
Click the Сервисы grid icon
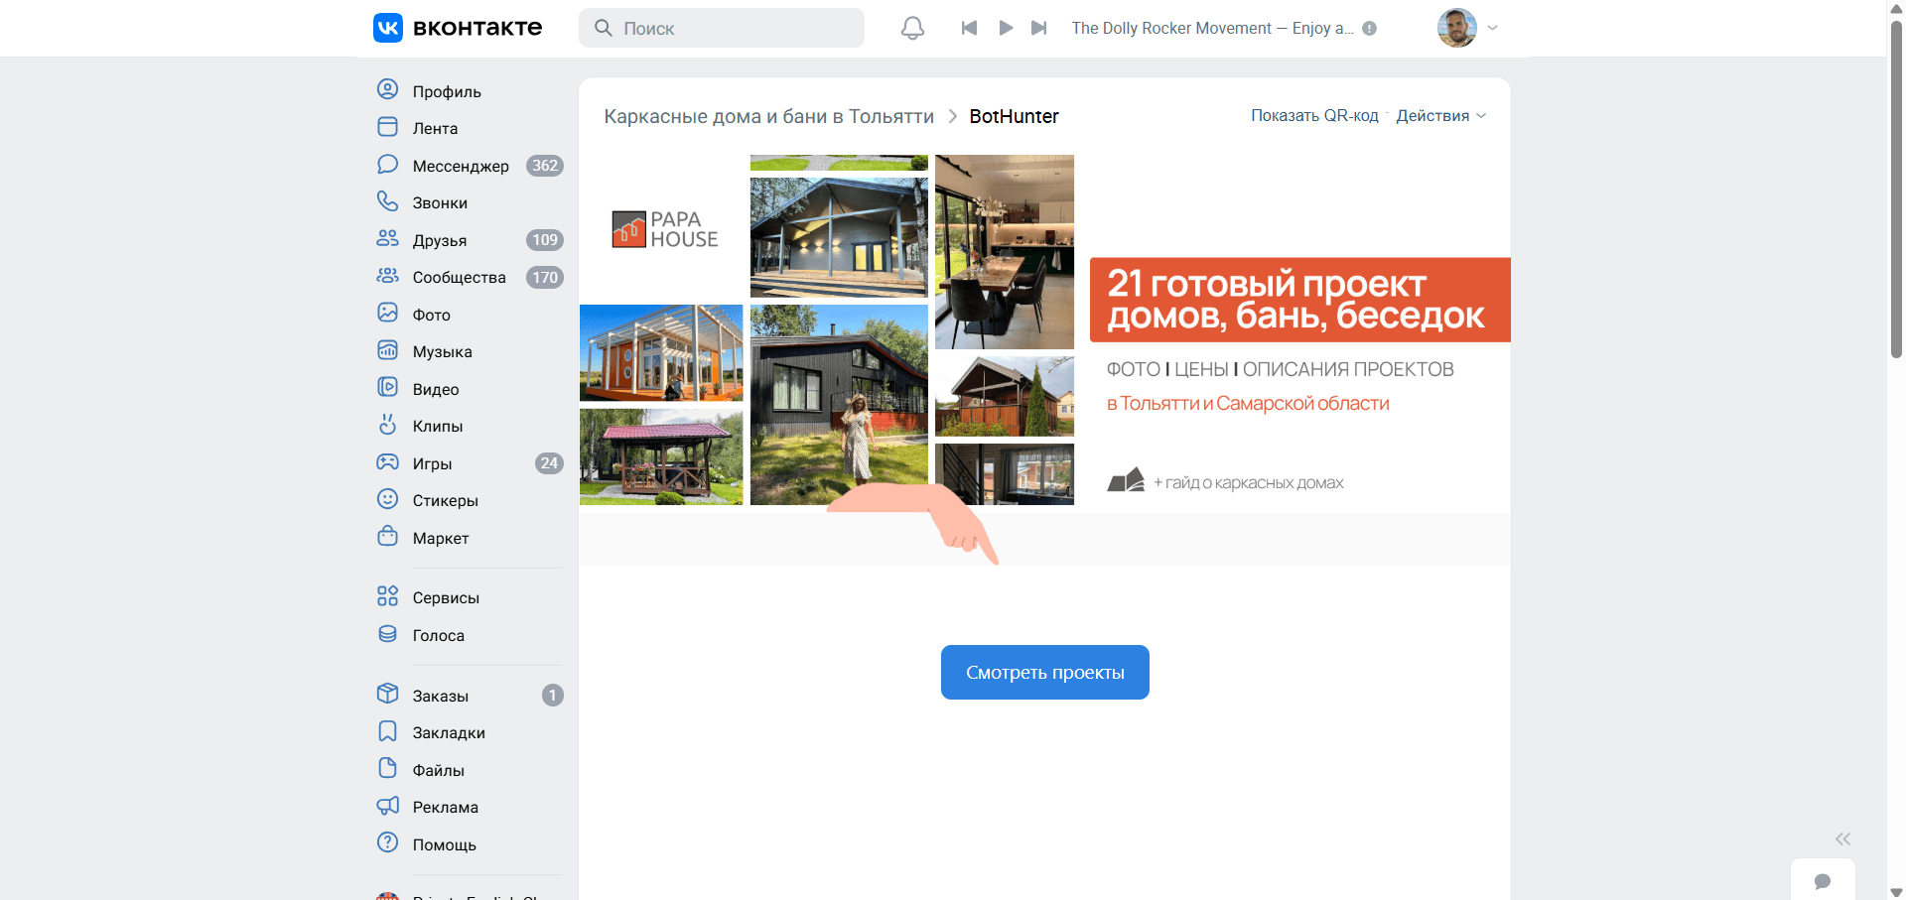click(x=387, y=596)
